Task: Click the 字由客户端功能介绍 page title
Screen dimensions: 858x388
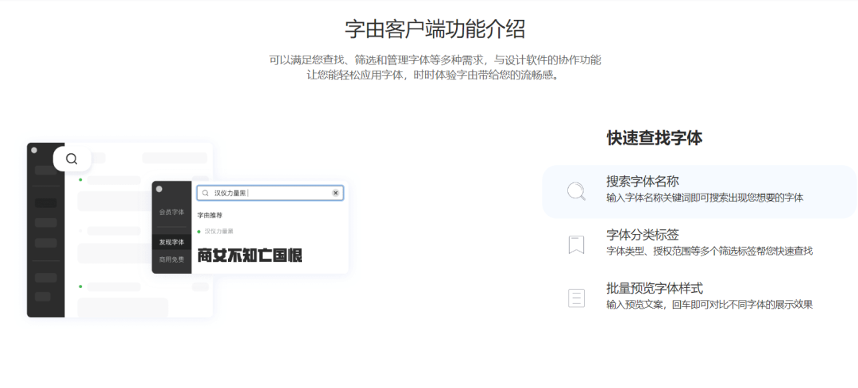Action: point(435,29)
